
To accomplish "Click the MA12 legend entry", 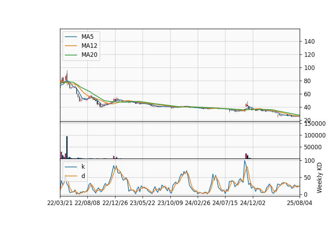I will 81,46.
